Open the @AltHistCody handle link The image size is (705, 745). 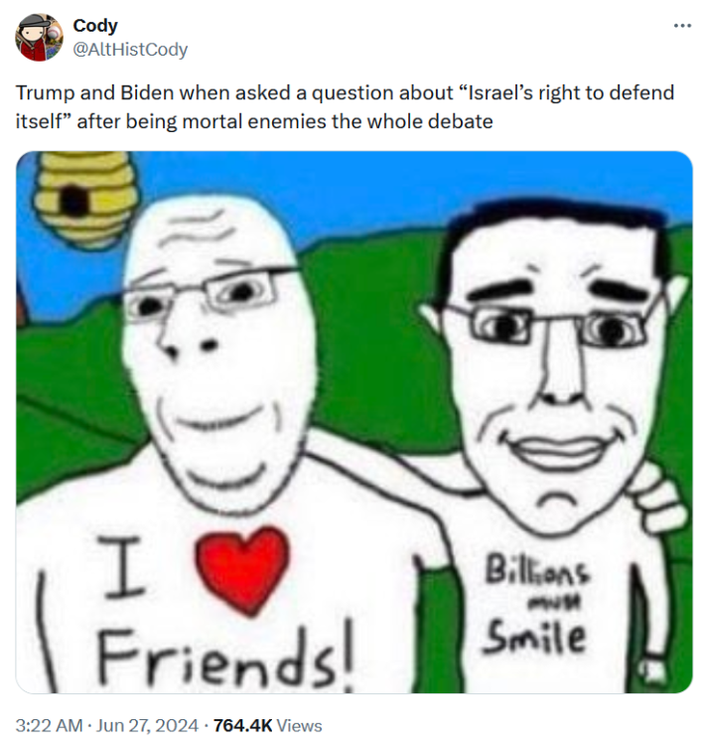(130, 50)
